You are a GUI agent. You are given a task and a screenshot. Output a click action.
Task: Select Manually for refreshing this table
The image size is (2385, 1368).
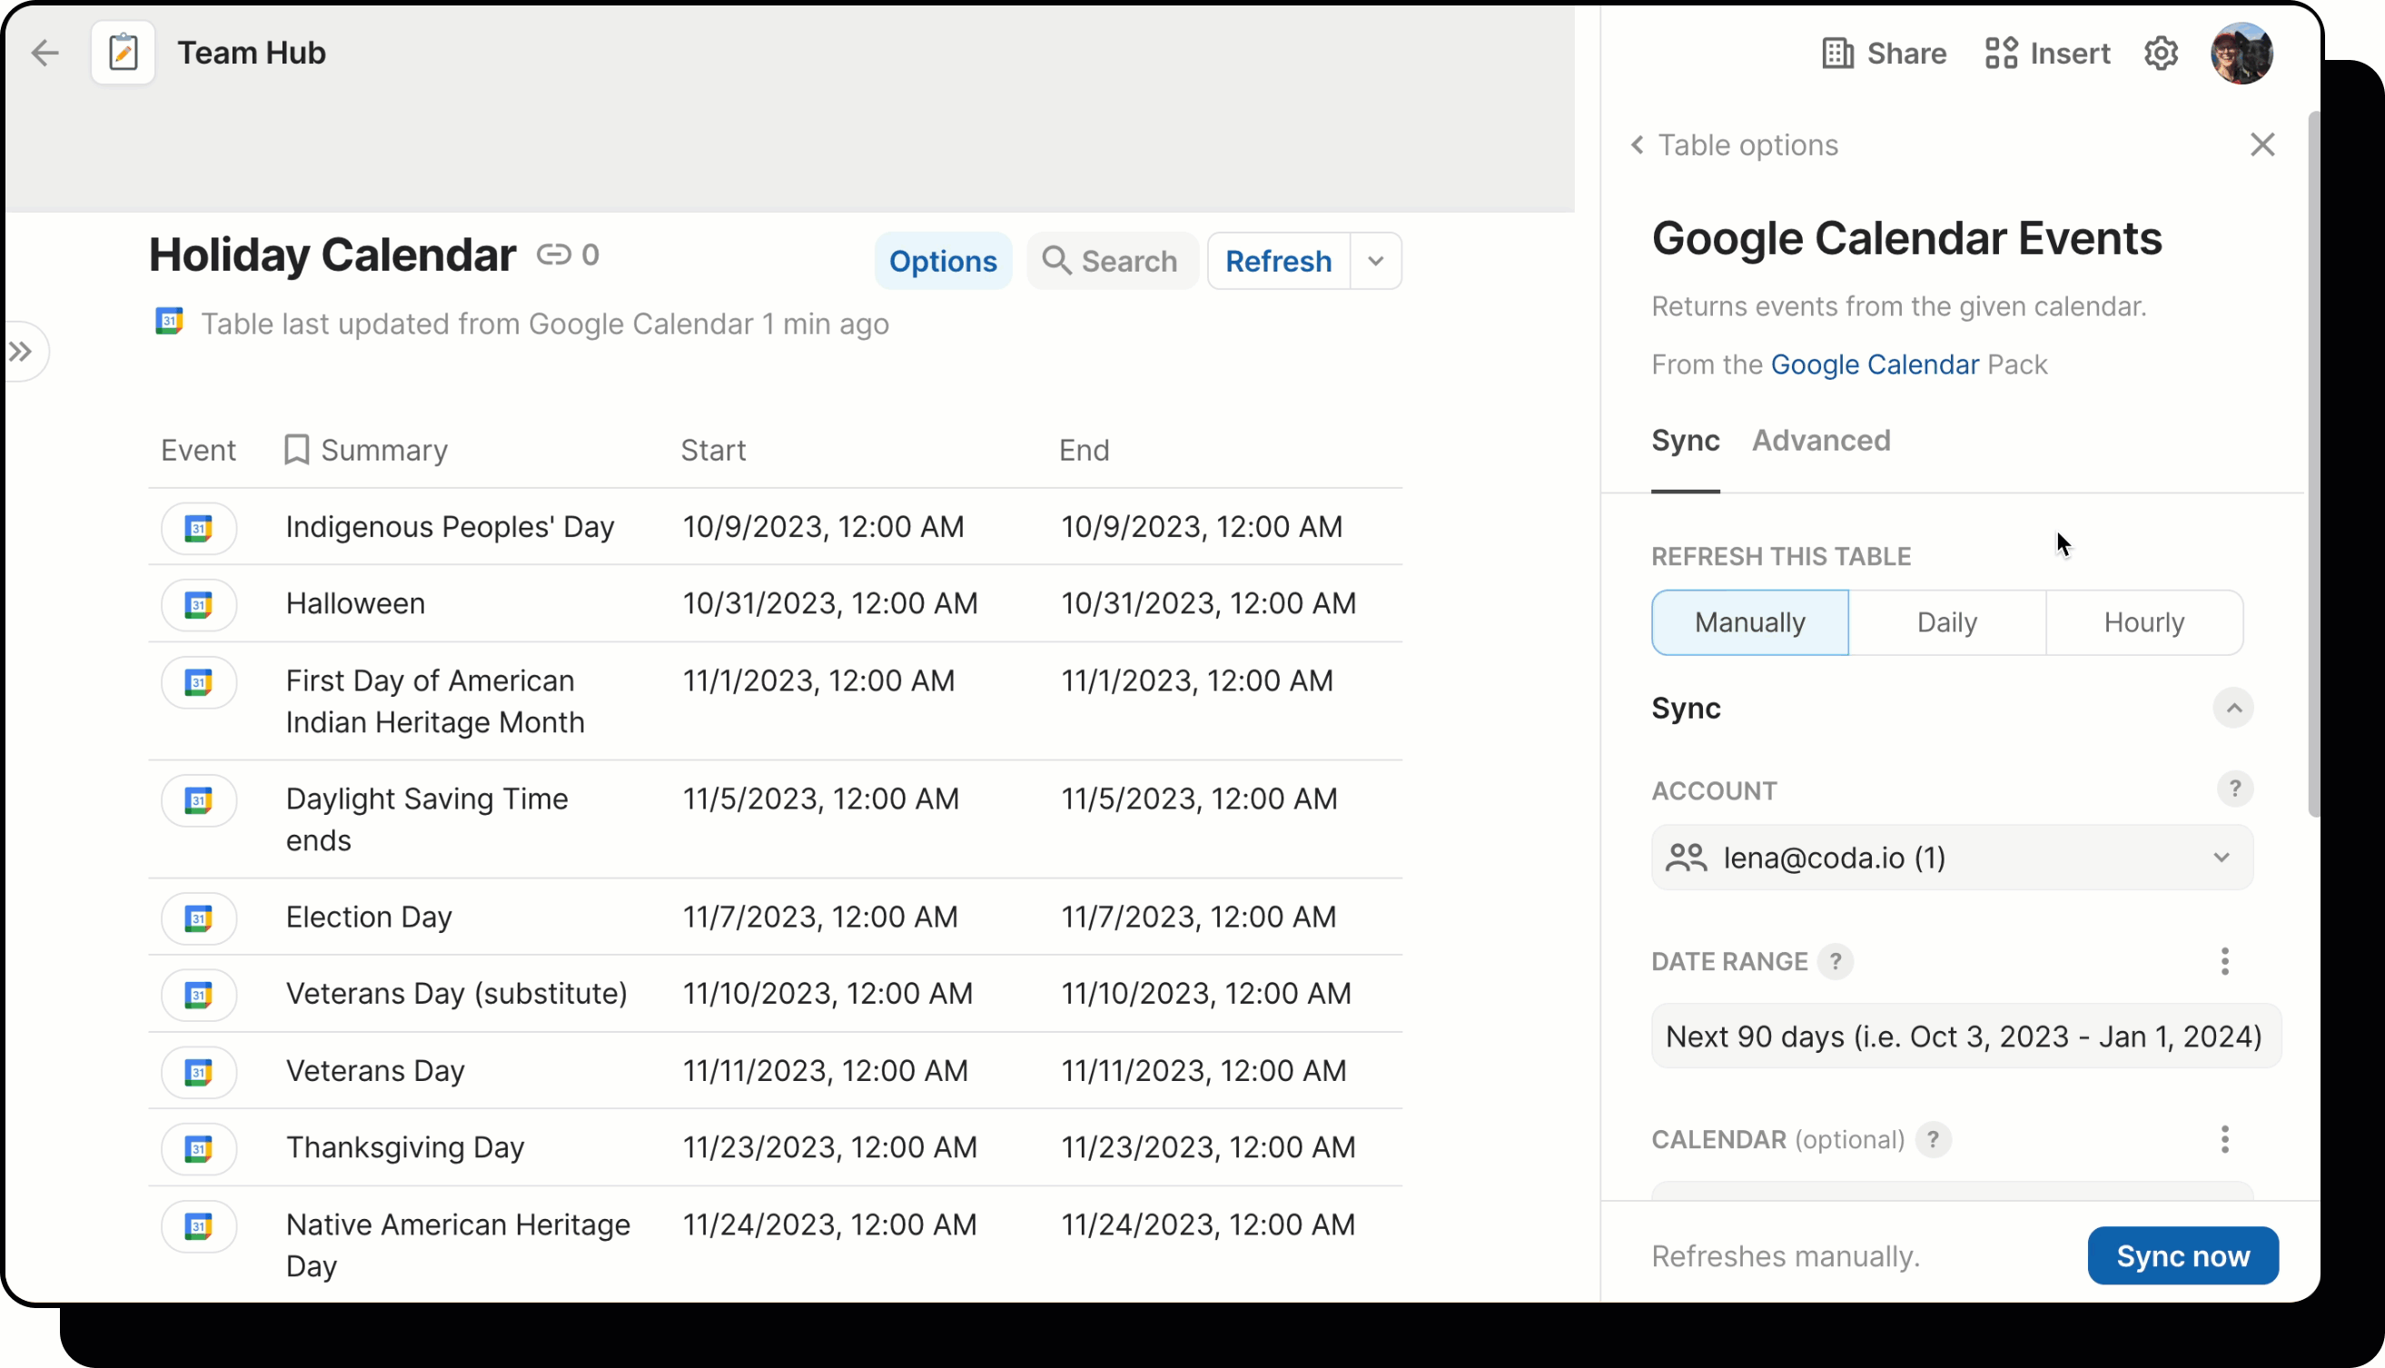pos(1748,622)
